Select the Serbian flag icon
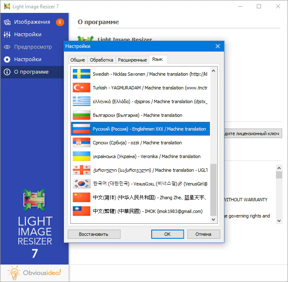This screenshot has height=282, width=288. (81, 143)
